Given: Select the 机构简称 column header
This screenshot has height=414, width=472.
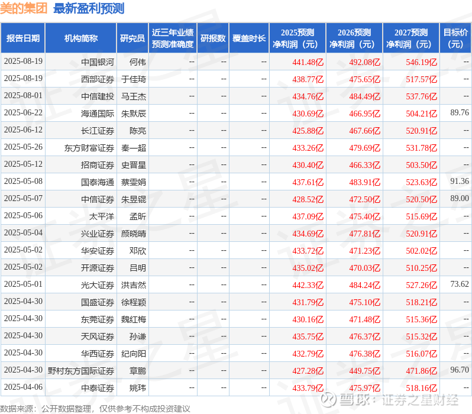Looking at the screenshot, I should [80, 38].
